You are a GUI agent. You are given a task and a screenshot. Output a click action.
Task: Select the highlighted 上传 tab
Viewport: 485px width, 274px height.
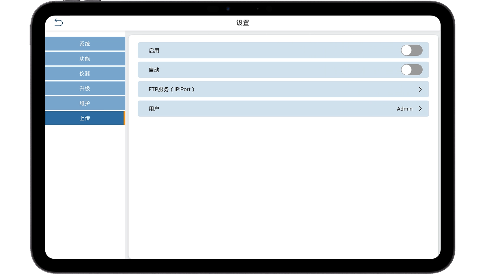(x=85, y=118)
